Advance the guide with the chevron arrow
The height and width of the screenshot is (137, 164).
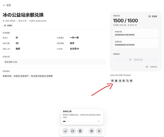tap(99, 121)
